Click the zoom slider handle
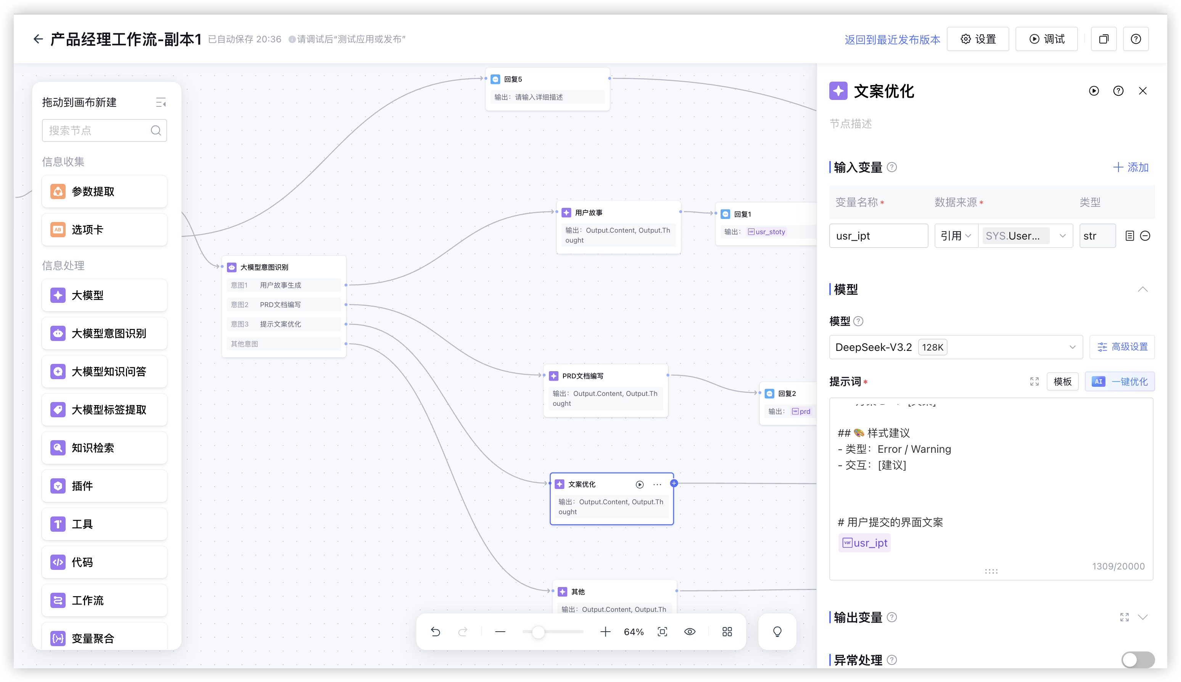The width and height of the screenshot is (1181, 682). tap(538, 632)
